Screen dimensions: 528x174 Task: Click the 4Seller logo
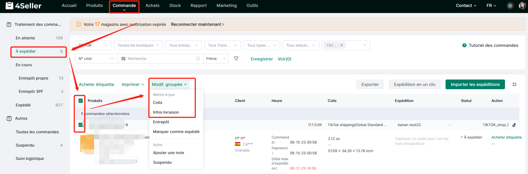click(x=23, y=6)
